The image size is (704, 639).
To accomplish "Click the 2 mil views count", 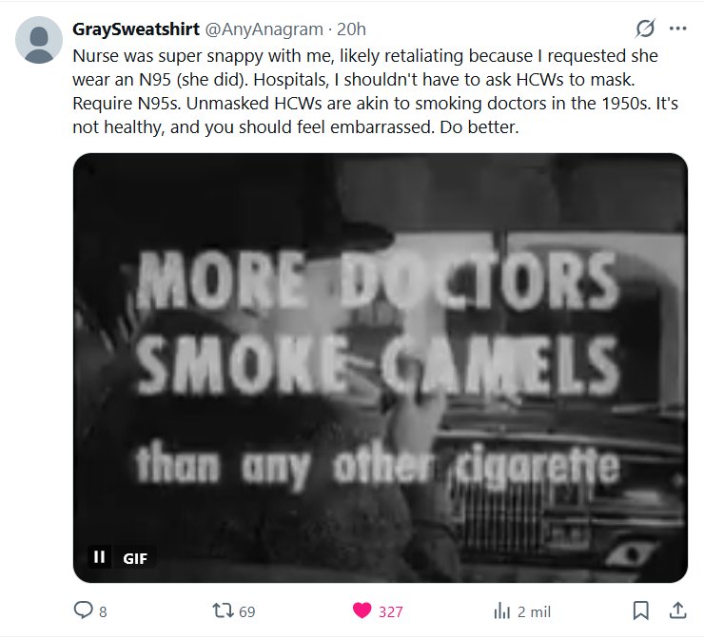I will coord(534,611).
